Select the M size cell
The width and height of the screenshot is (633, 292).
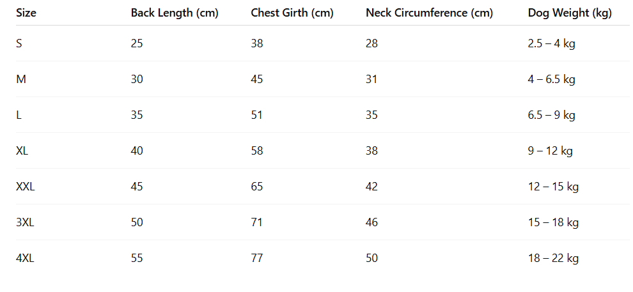(x=20, y=79)
